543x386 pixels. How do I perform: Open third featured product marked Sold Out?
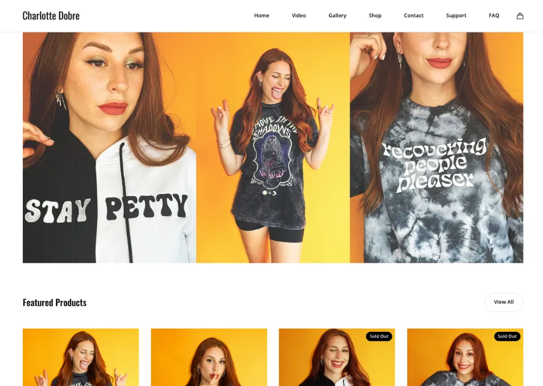[x=337, y=357]
